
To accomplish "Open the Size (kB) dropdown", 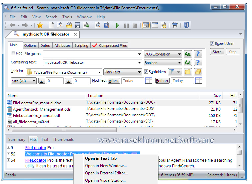I will click(x=24, y=81).
